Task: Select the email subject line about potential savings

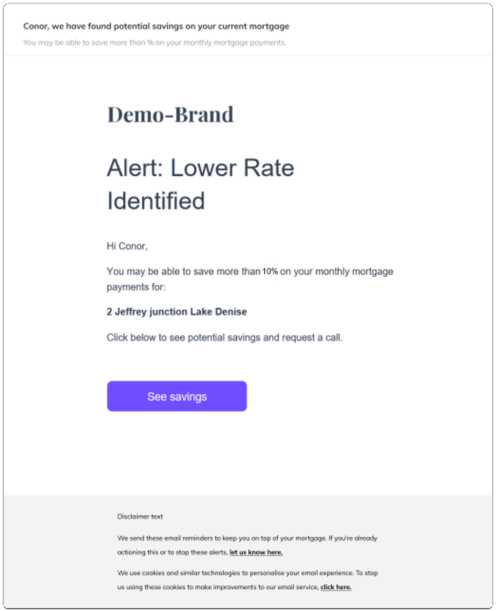Action: 156,26
